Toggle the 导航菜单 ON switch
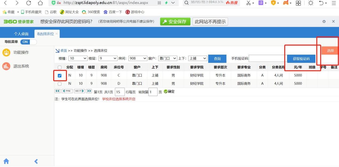This screenshot has width=339, height=167. coord(28,42)
